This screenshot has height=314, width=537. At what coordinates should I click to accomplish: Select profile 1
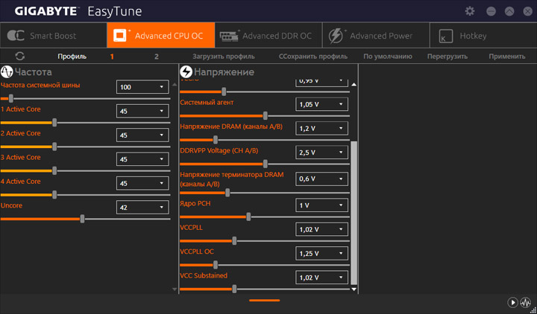pos(112,57)
